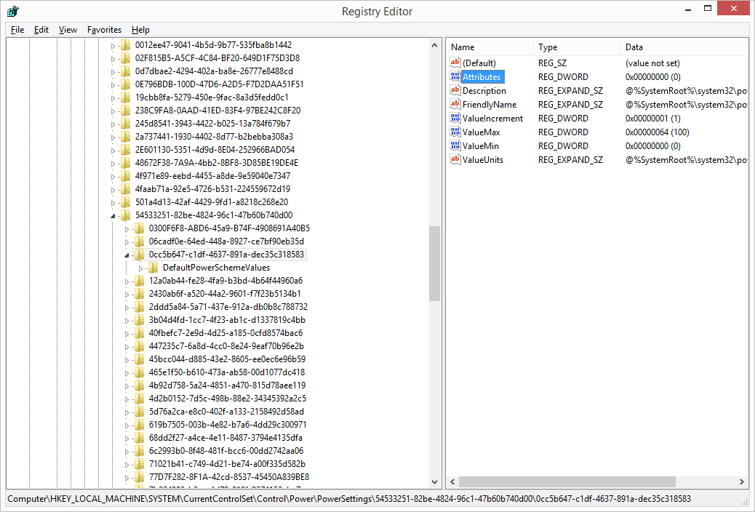This screenshot has width=755, height=512.
Task: Click the tree pane scroll up arrow
Action: [434, 45]
